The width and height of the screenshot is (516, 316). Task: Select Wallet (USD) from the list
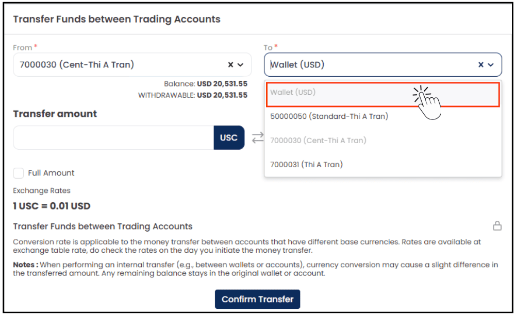coord(382,95)
